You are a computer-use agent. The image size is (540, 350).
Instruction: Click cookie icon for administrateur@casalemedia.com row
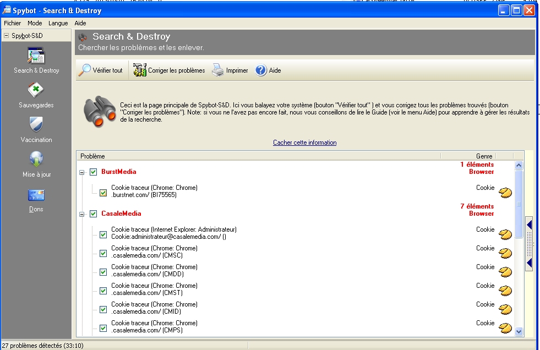[505, 235]
